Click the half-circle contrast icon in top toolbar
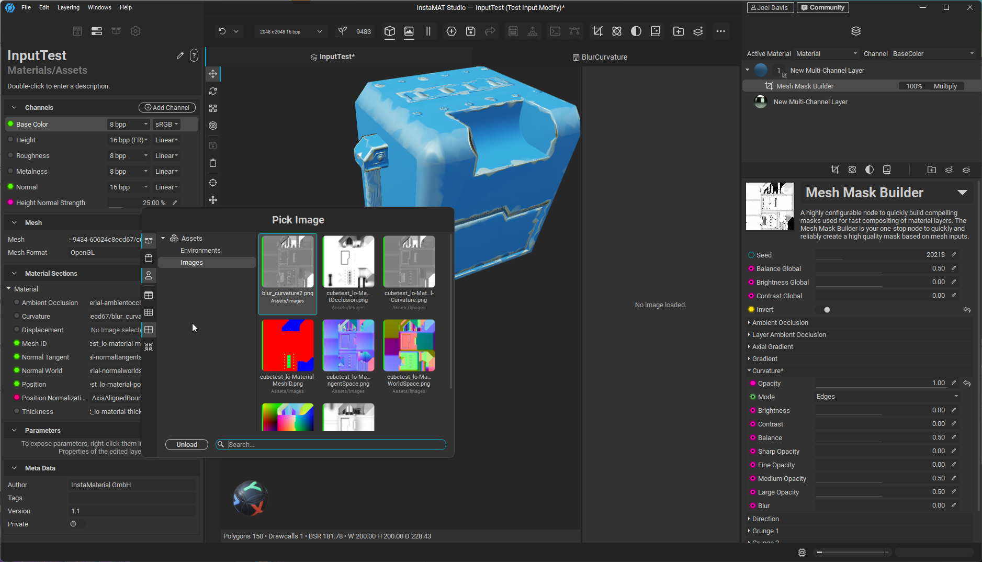 [636, 31]
